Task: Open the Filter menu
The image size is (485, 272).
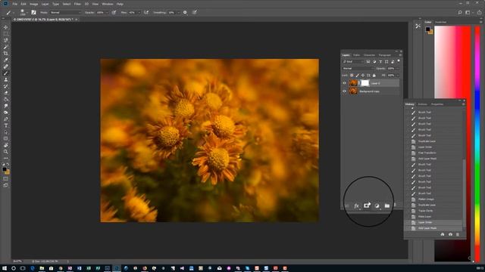Action: point(77,4)
